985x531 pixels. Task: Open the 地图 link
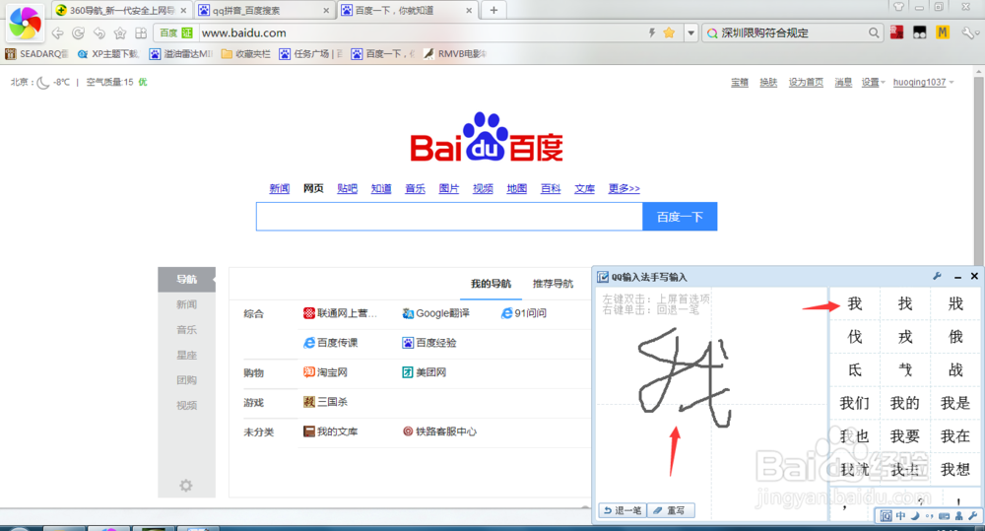point(516,188)
